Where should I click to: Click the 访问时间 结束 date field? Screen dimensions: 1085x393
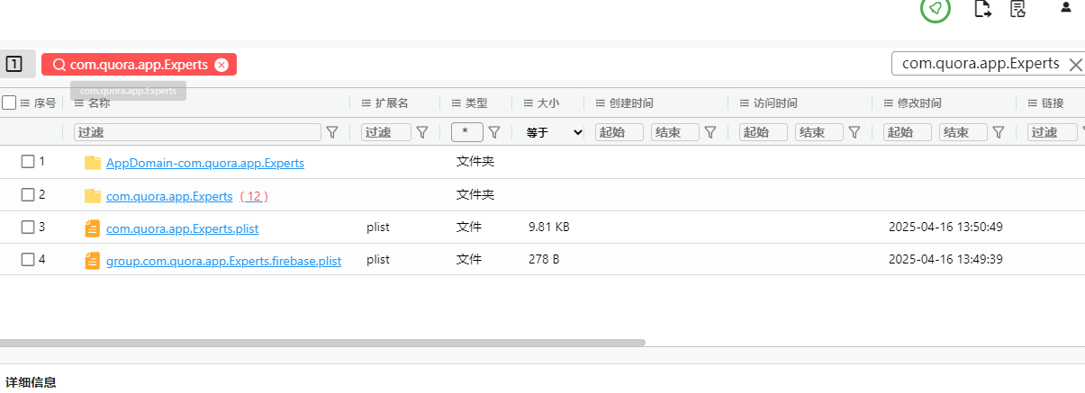pos(819,132)
